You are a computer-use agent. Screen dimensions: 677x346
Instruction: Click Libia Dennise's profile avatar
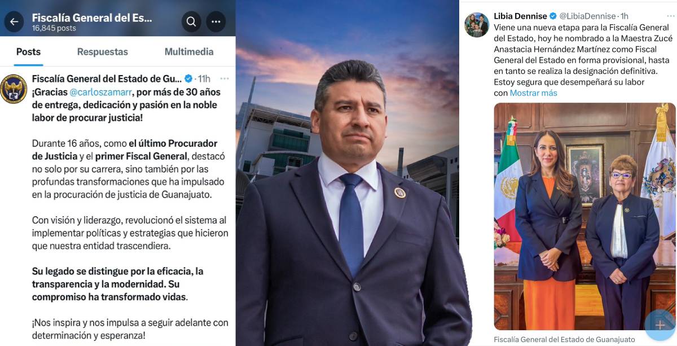[x=477, y=25]
